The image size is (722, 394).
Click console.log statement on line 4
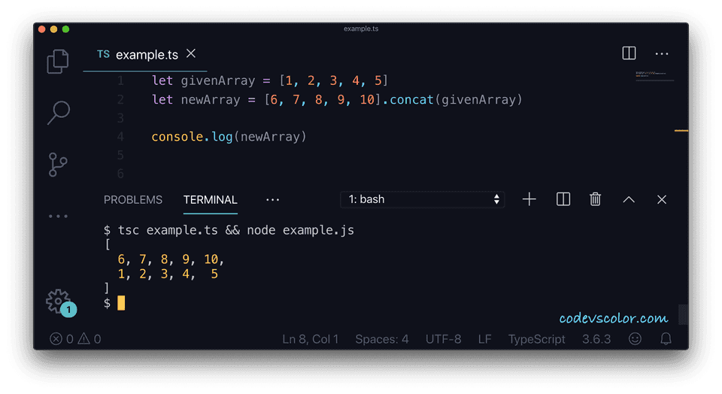click(229, 137)
